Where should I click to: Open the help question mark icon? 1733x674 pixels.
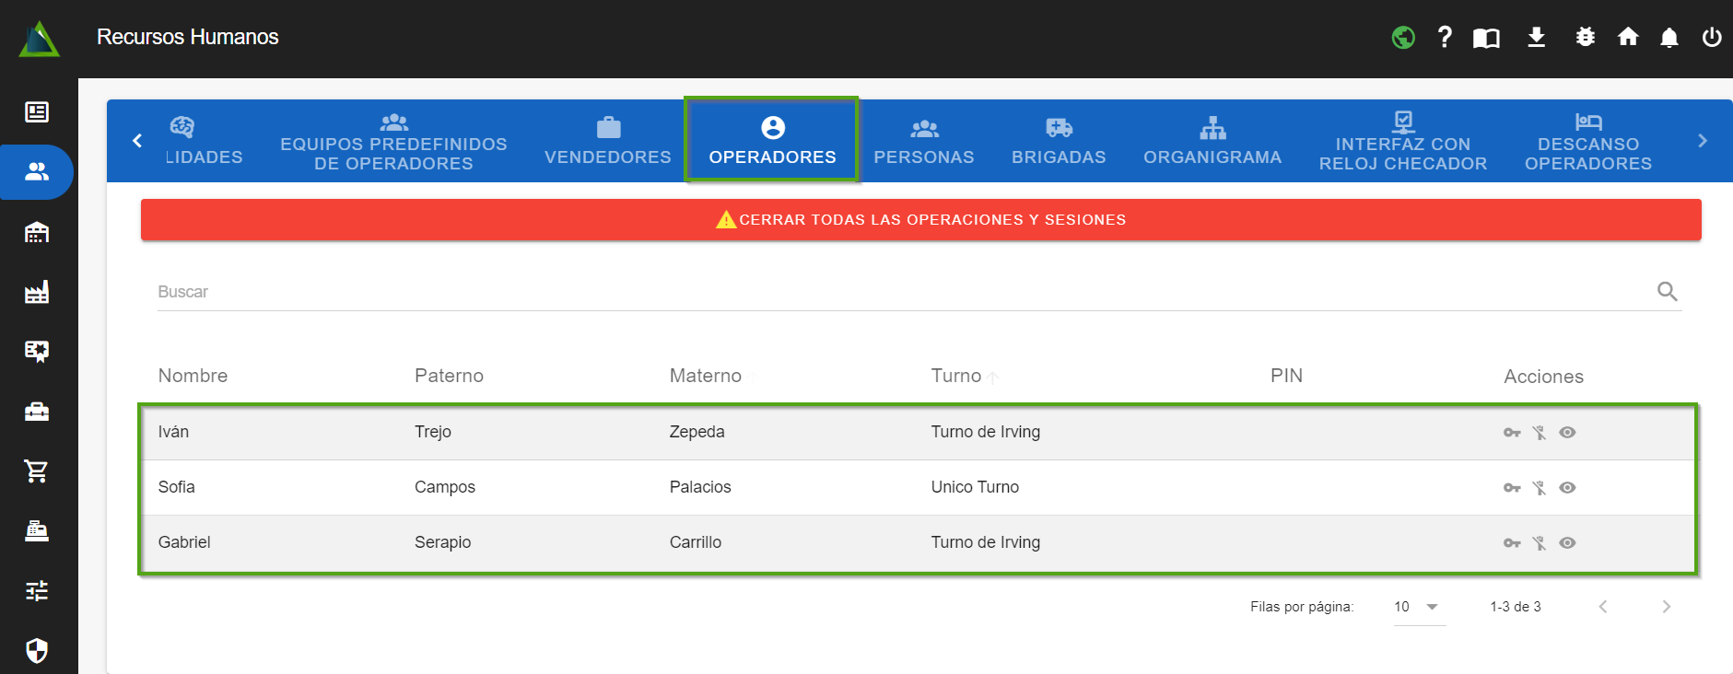pos(1445,37)
